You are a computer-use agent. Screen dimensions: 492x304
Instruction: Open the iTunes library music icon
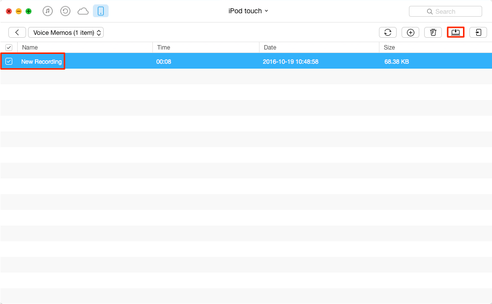point(47,11)
